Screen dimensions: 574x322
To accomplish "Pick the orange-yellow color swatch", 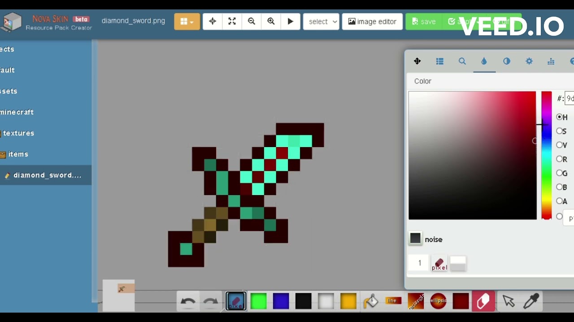I will [348, 301].
